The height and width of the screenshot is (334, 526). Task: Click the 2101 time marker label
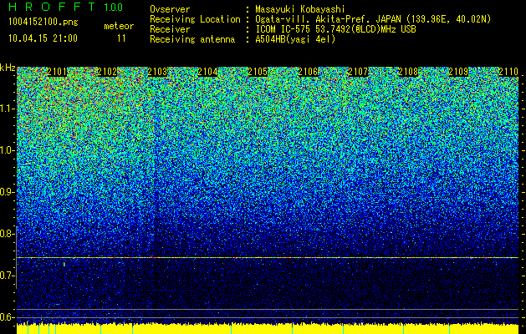pyautogui.click(x=57, y=72)
